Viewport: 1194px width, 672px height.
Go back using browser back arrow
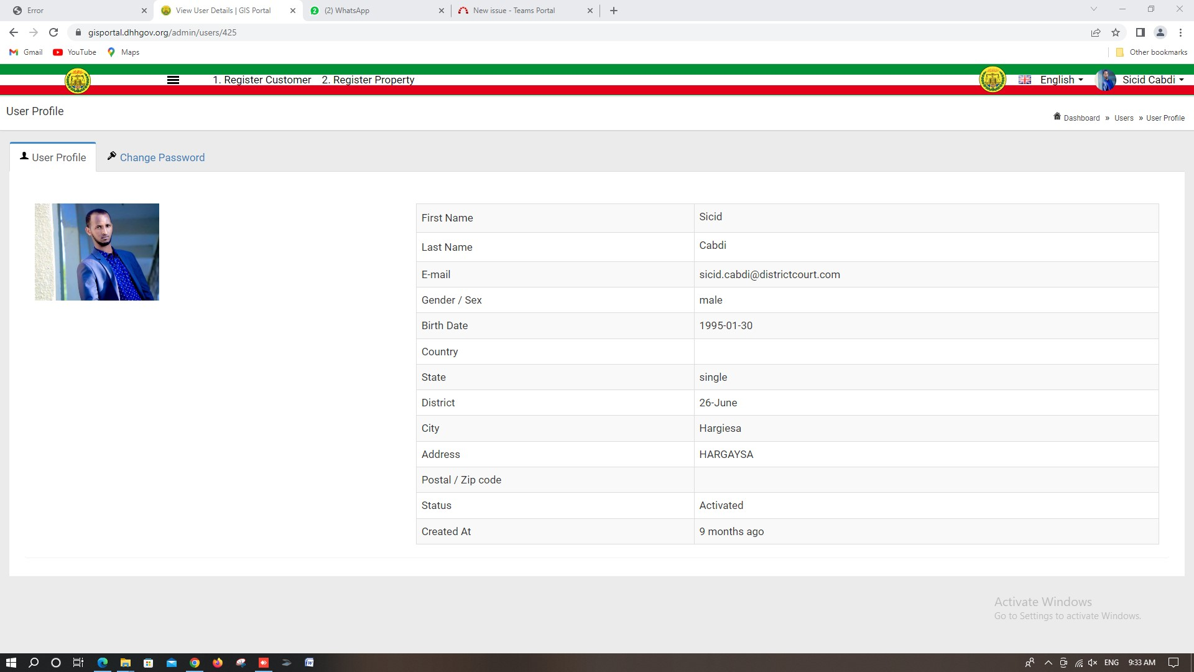point(14,32)
